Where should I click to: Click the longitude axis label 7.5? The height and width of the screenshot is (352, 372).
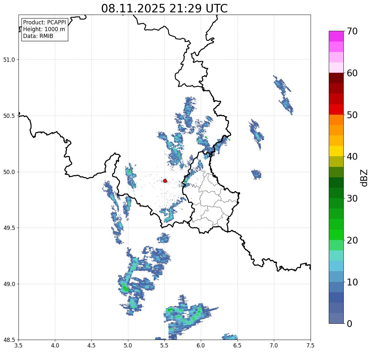(x=311, y=346)
